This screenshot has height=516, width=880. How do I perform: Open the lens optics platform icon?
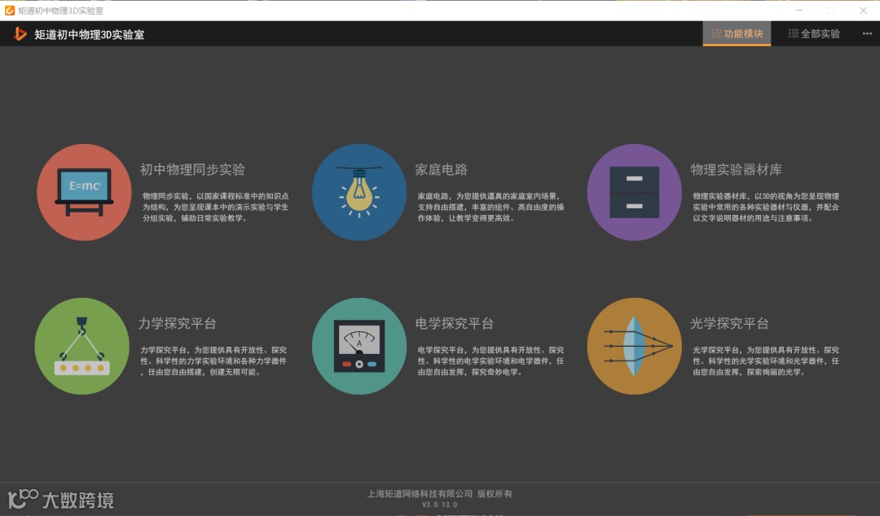click(634, 346)
